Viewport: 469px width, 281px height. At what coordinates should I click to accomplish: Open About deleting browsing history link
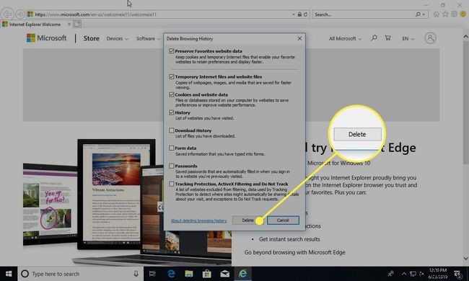198,220
